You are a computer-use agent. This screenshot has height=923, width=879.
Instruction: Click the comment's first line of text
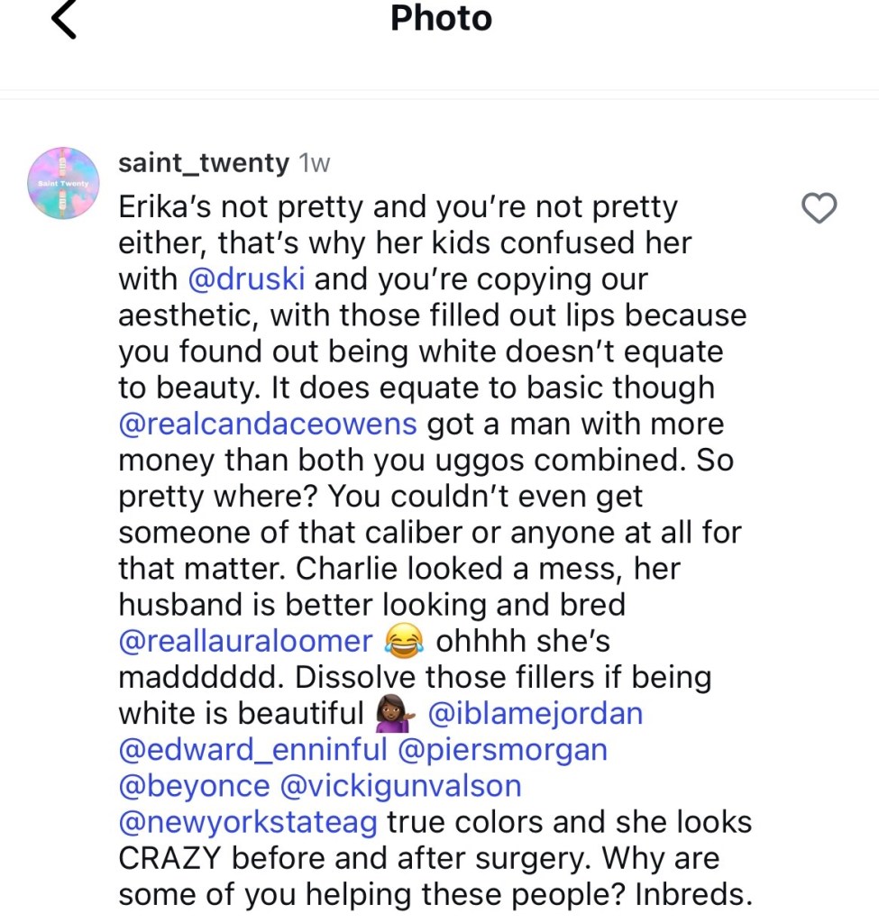[x=398, y=207]
